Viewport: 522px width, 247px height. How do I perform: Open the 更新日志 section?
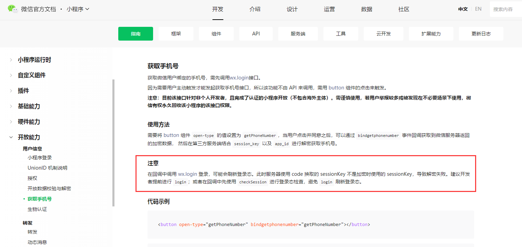tap(481, 33)
